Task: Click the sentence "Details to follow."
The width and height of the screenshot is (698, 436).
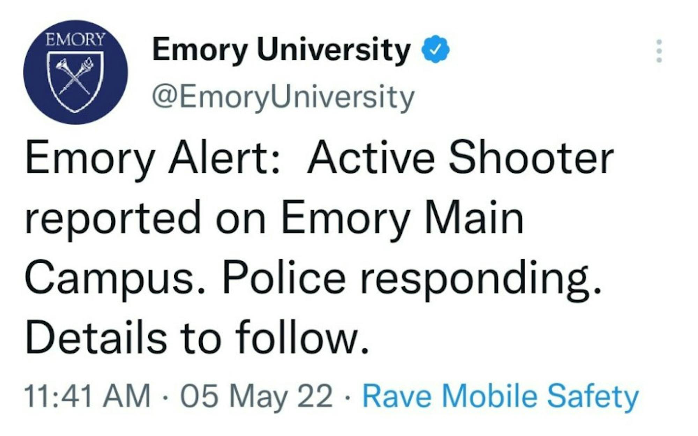Action: point(197,337)
